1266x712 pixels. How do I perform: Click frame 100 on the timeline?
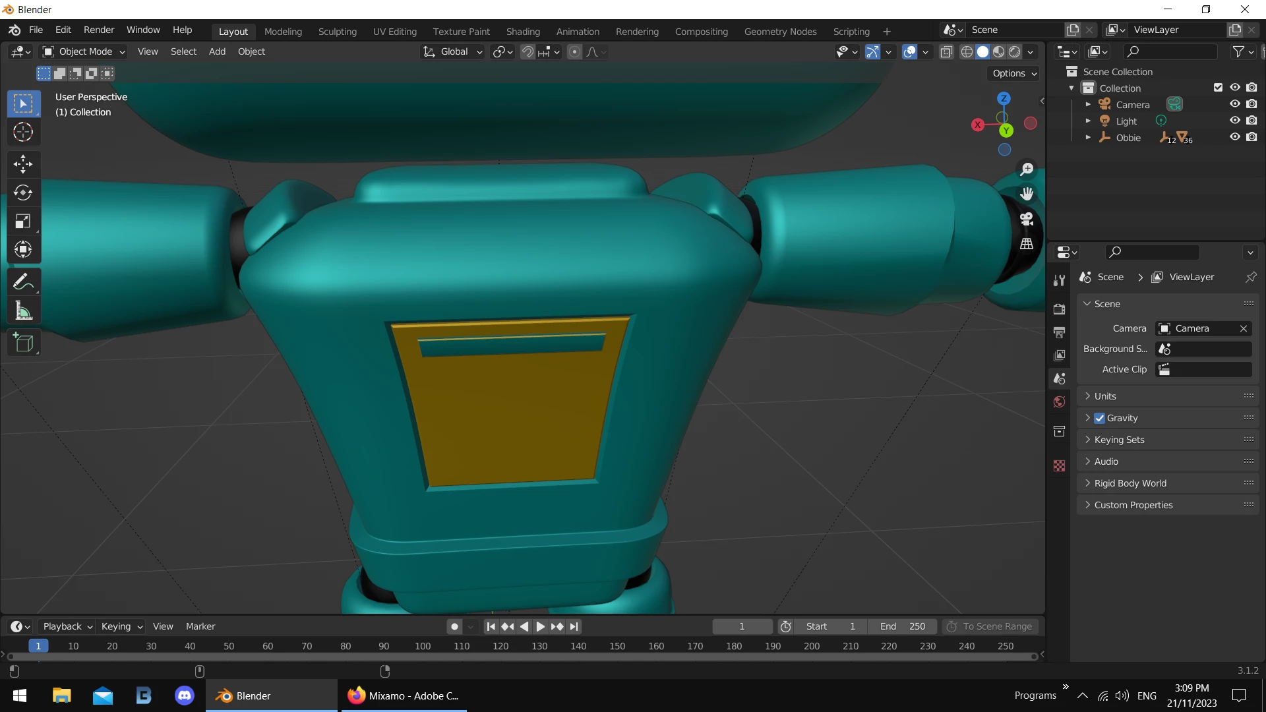tap(423, 646)
